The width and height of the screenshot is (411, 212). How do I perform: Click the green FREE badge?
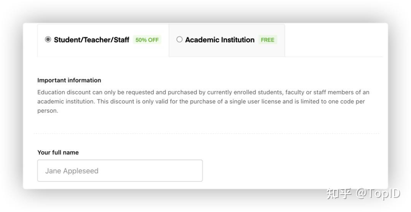click(x=268, y=40)
